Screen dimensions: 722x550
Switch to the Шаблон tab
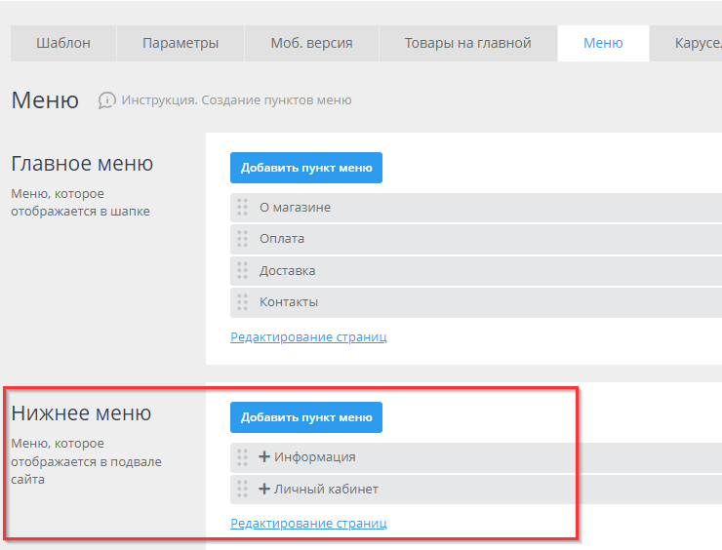(x=63, y=43)
